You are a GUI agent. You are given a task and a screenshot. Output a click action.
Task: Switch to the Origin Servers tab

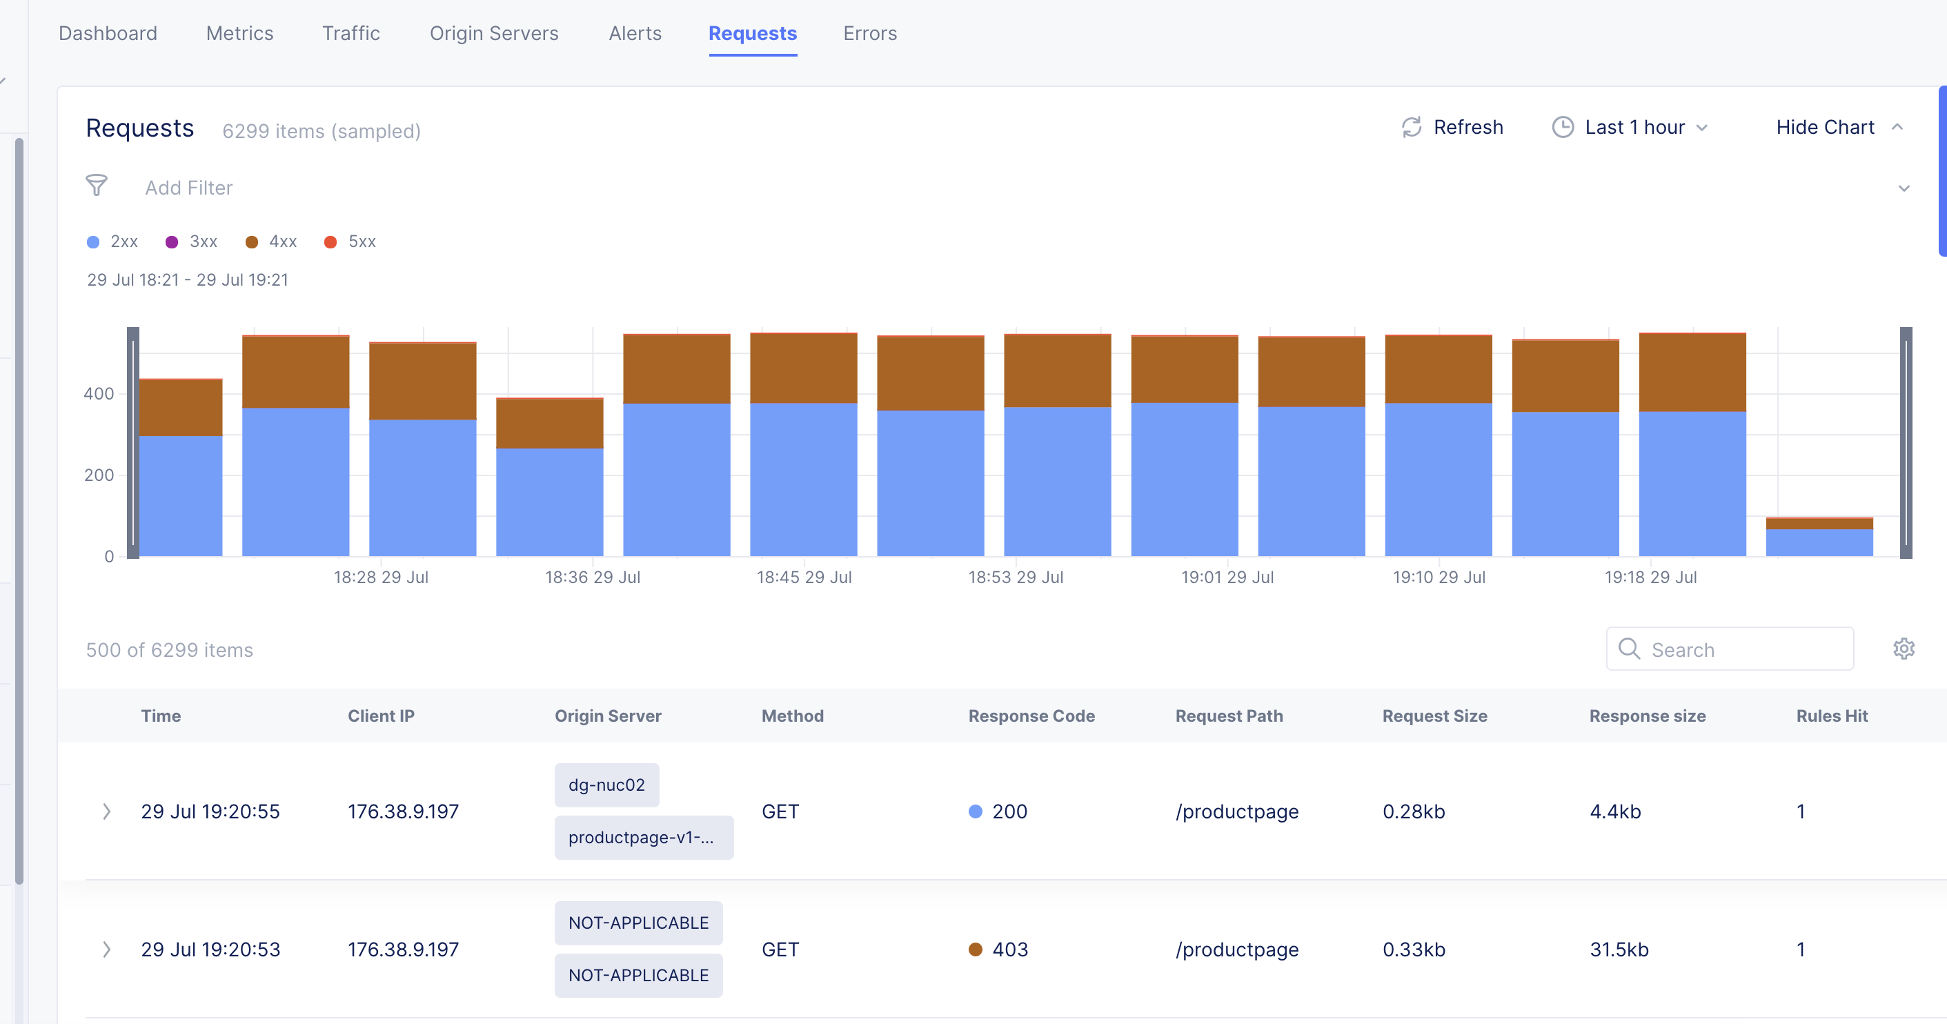[x=494, y=33]
